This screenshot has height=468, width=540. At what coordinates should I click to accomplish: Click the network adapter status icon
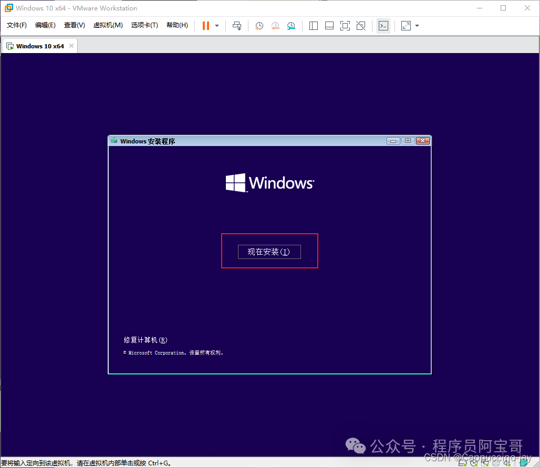[x=485, y=463]
